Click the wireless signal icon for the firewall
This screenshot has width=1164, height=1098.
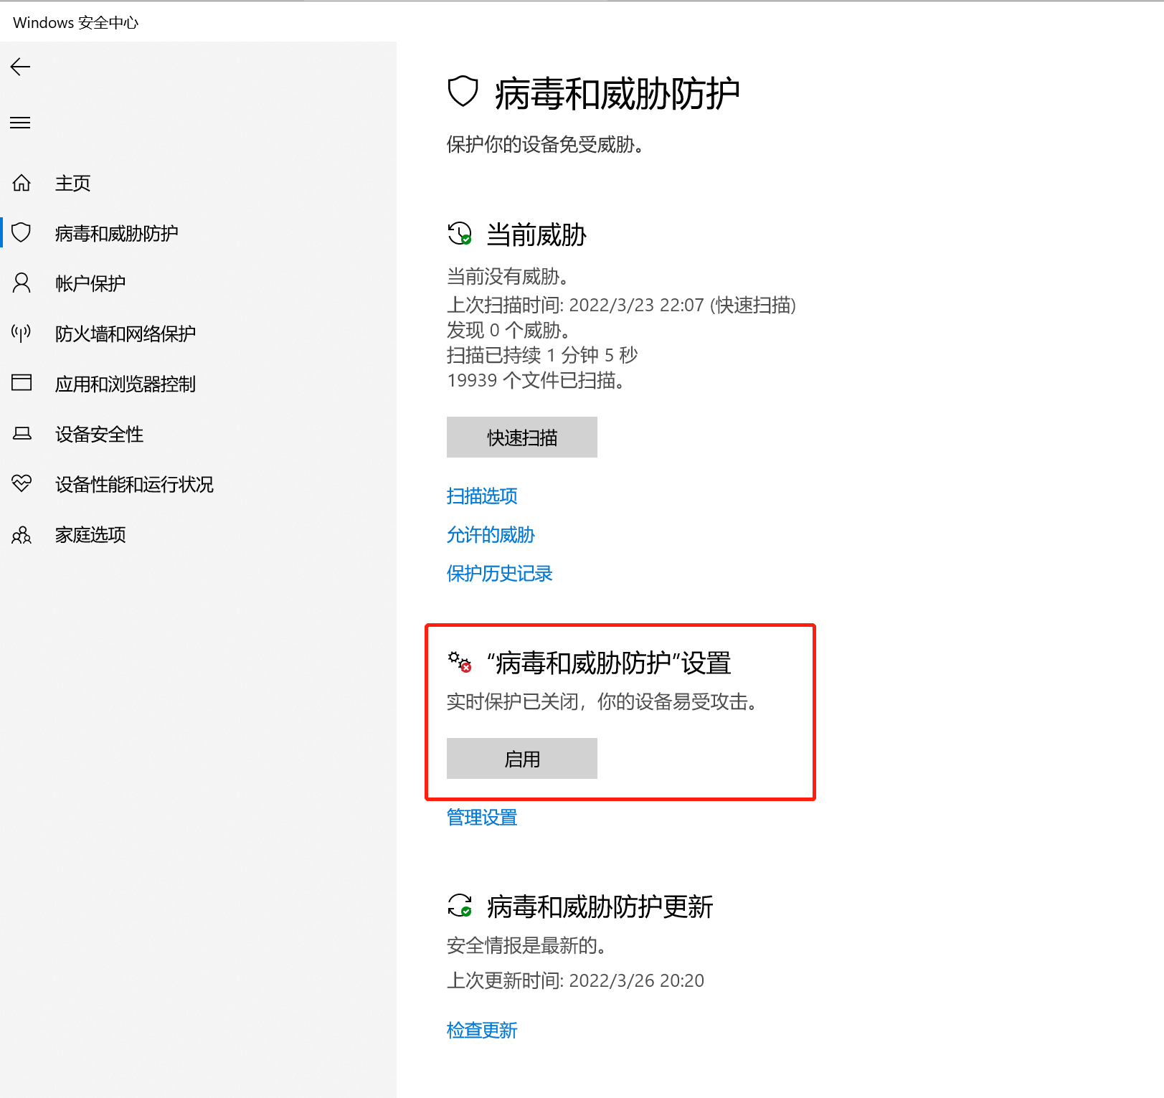(x=22, y=333)
